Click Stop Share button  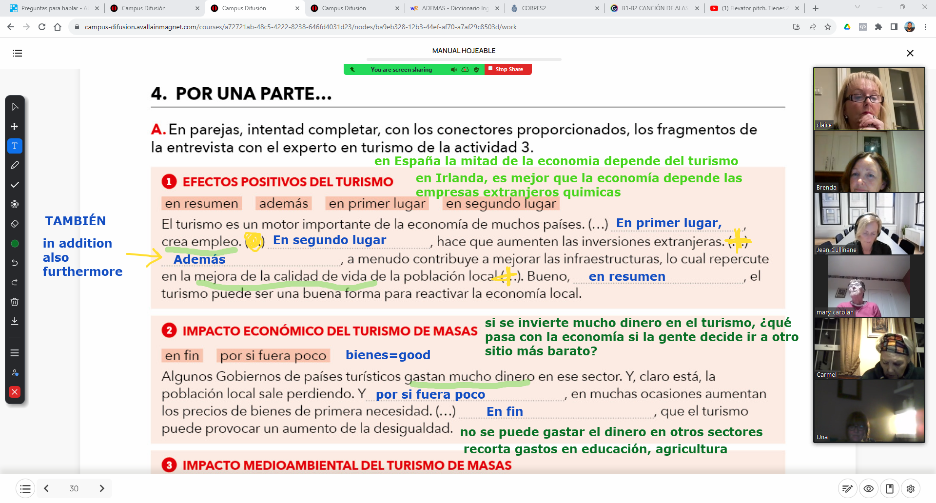508,69
